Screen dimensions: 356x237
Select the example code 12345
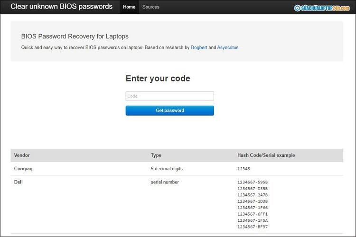244,169
